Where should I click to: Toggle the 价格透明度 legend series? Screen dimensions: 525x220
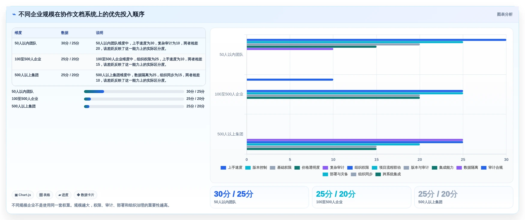pos(307,167)
